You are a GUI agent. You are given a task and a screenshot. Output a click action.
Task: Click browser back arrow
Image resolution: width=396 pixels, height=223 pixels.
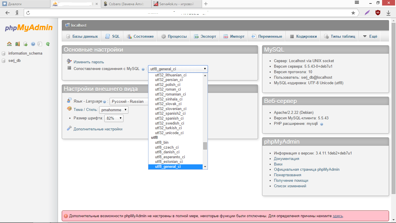point(8,13)
